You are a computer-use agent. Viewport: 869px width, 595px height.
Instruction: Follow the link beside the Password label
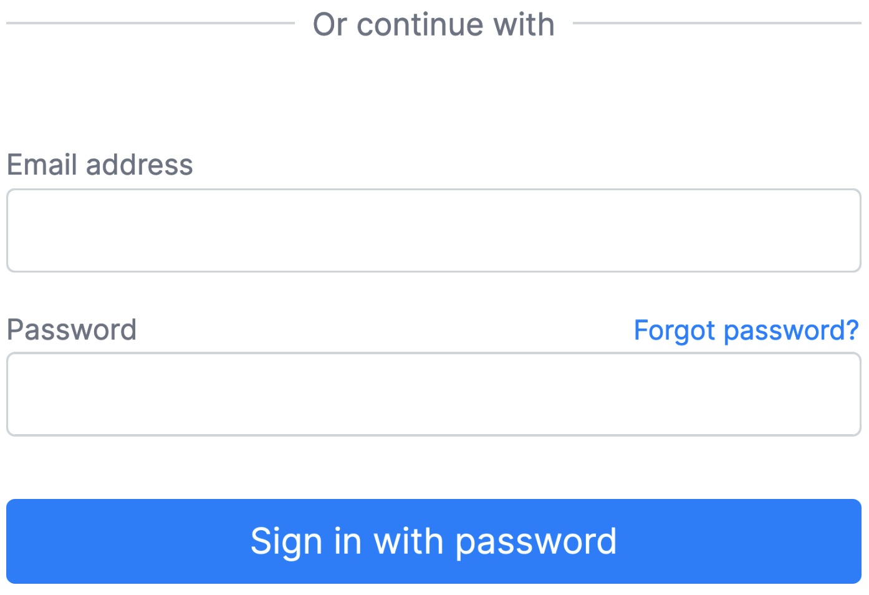(x=746, y=330)
